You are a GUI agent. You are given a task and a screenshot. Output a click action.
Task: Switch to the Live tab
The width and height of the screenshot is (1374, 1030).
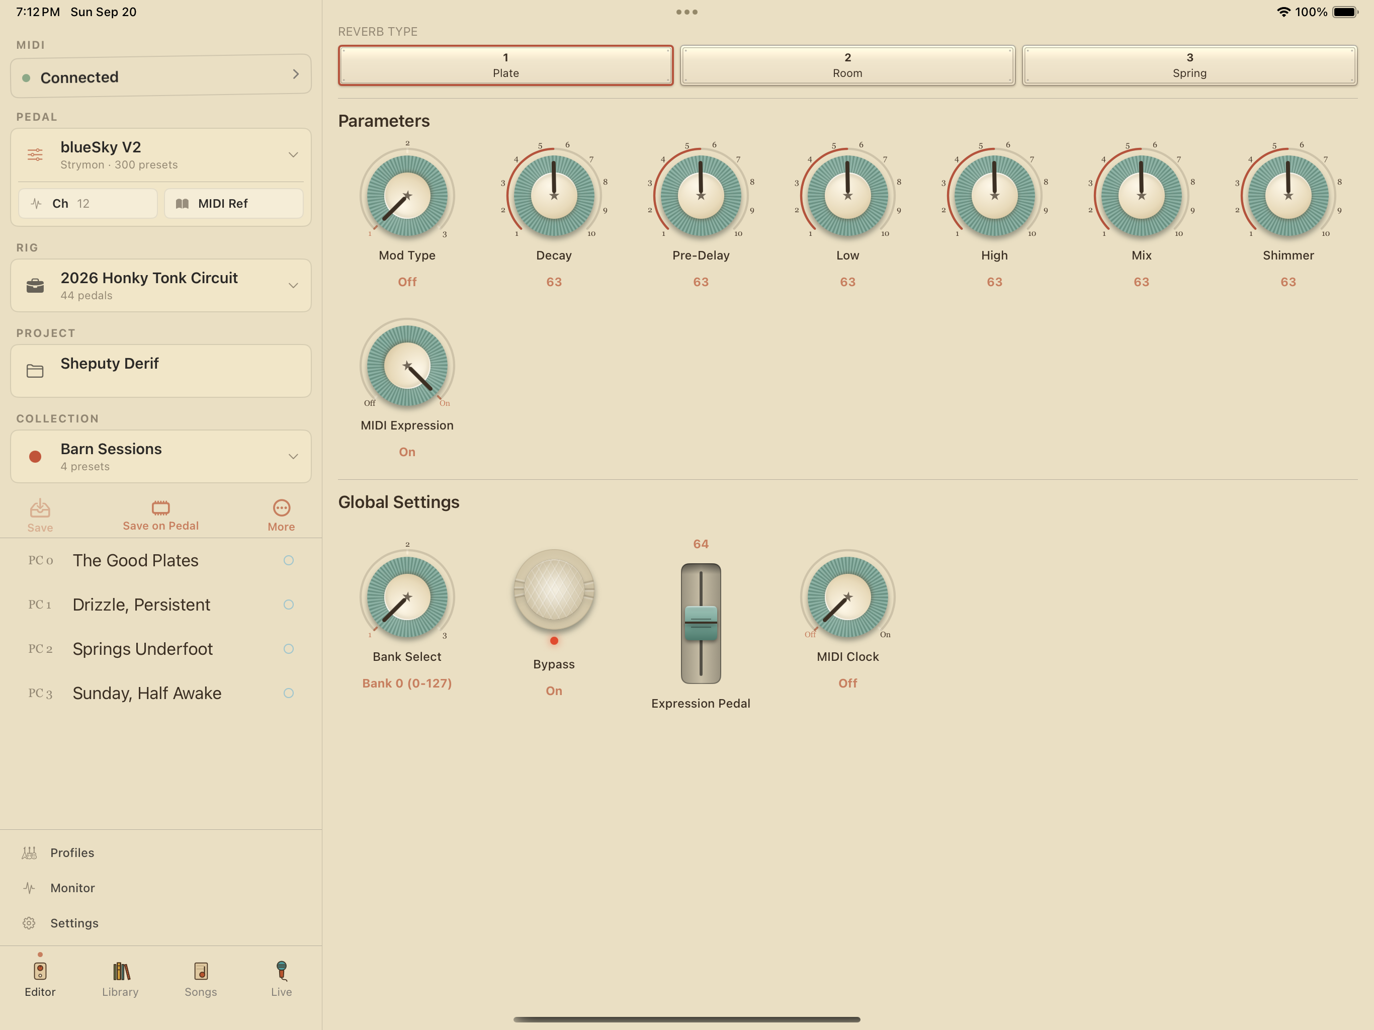(x=281, y=978)
